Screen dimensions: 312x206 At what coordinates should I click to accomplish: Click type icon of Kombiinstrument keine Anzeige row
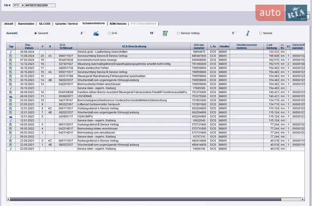(11, 59)
